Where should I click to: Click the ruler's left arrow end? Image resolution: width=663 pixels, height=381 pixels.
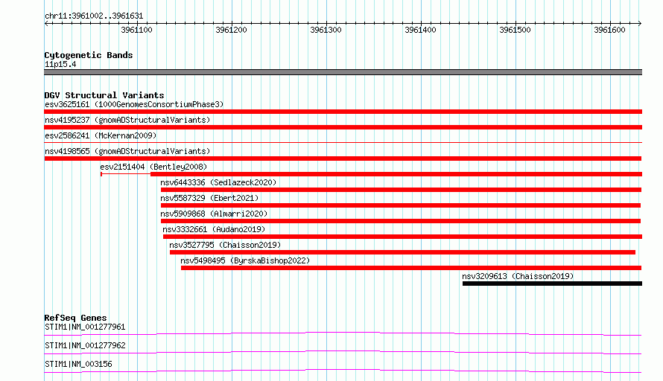tap(46, 23)
